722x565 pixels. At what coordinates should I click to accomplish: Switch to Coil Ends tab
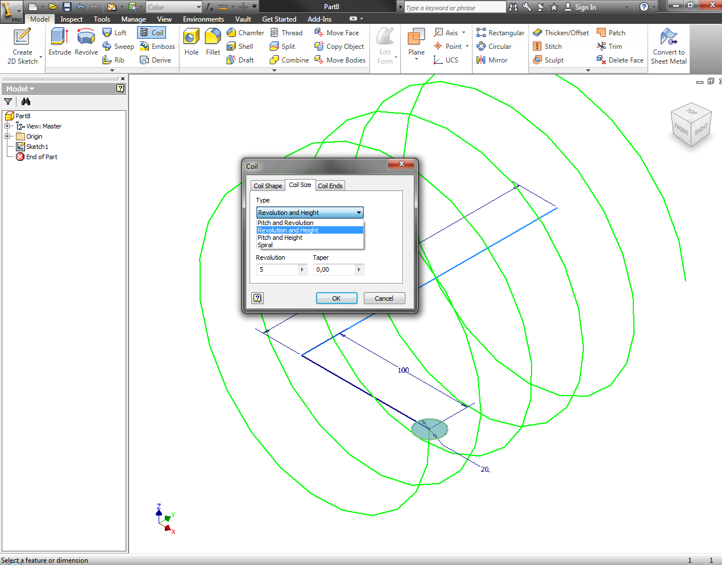point(330,186)
